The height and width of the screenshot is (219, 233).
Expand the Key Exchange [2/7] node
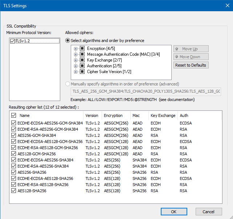click(76, 60)
